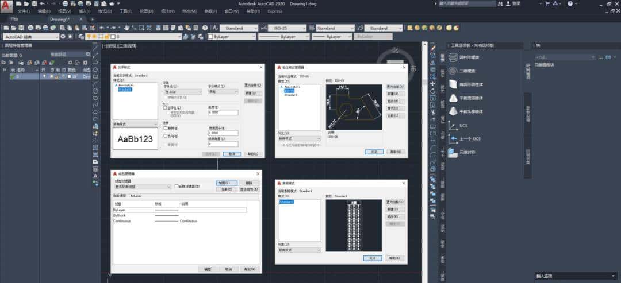The height and width of the screenshot is (283, 621).
Task: Open the ByLayer color control dropdown
Action: pyautogui.click(x=231, y=36)
